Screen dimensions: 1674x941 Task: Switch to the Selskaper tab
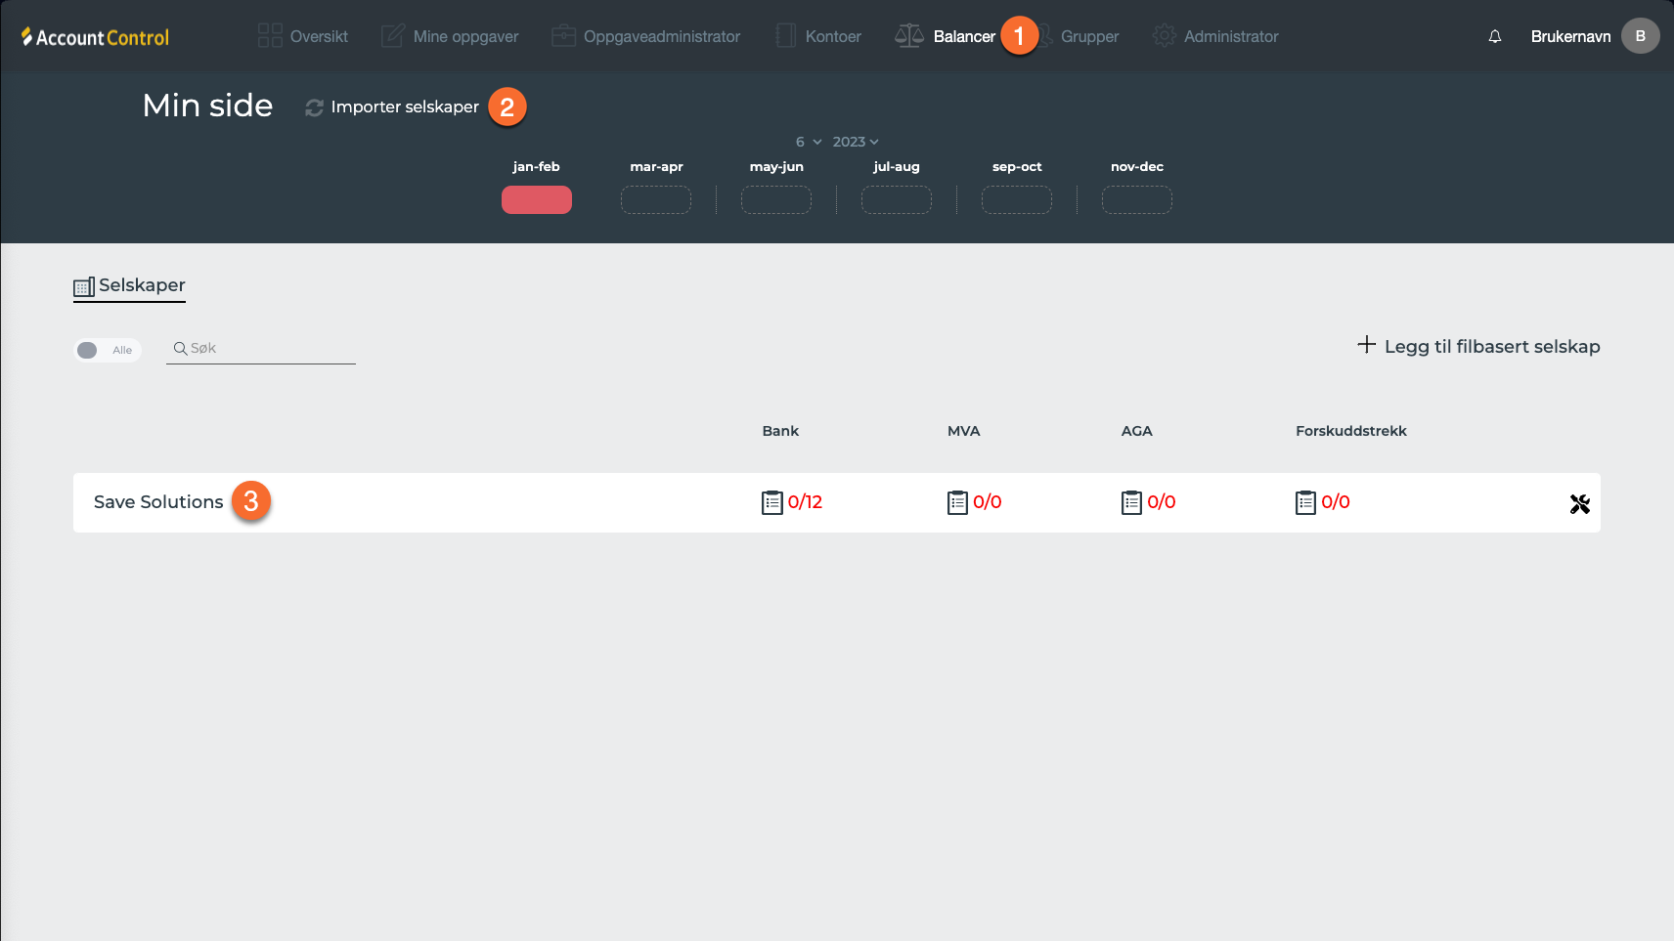click(130, 285)
